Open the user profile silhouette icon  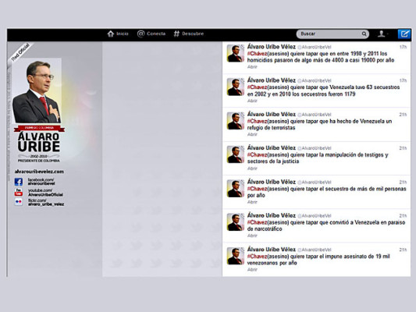tap(381, 34)
